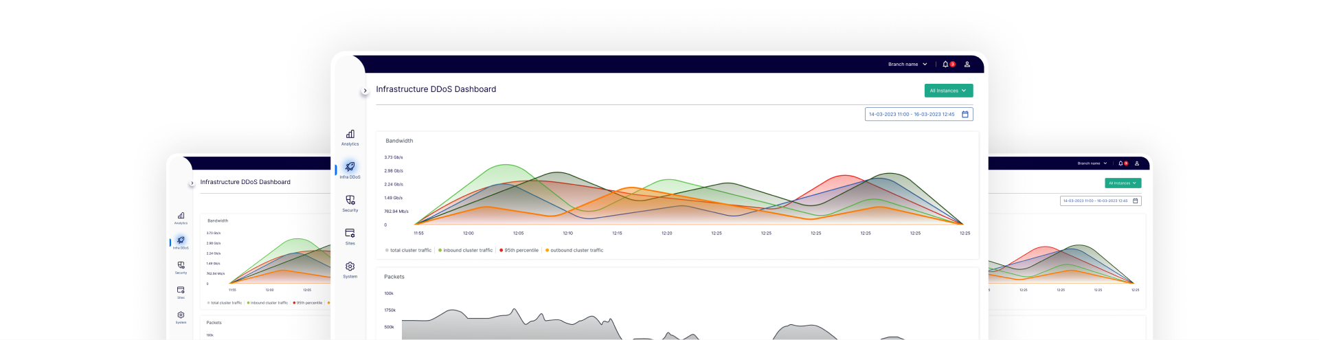Select the Infra DDoS rocket icon in center sidebar
The width and height of the screenshot is (1319, 340).
coord(350,169)
